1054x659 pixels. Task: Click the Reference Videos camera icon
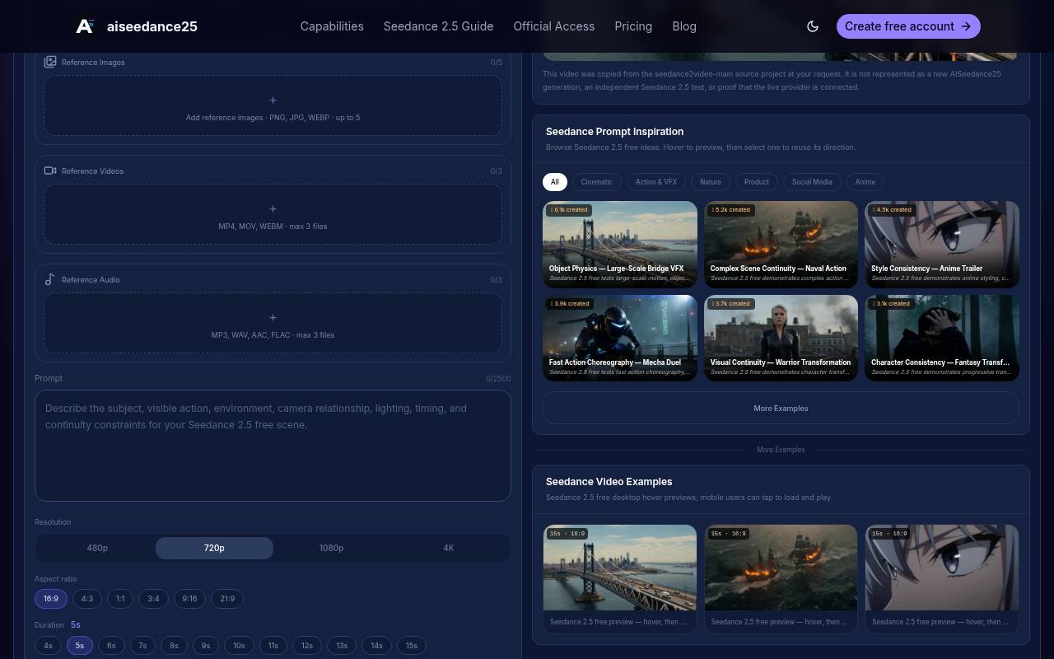[x=50, y=171]
